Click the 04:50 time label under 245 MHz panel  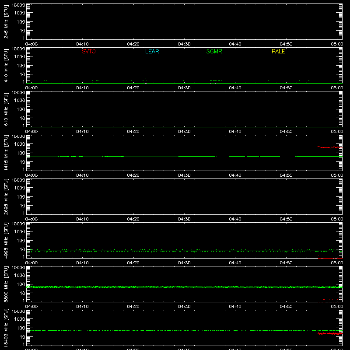tap(286, 44)
